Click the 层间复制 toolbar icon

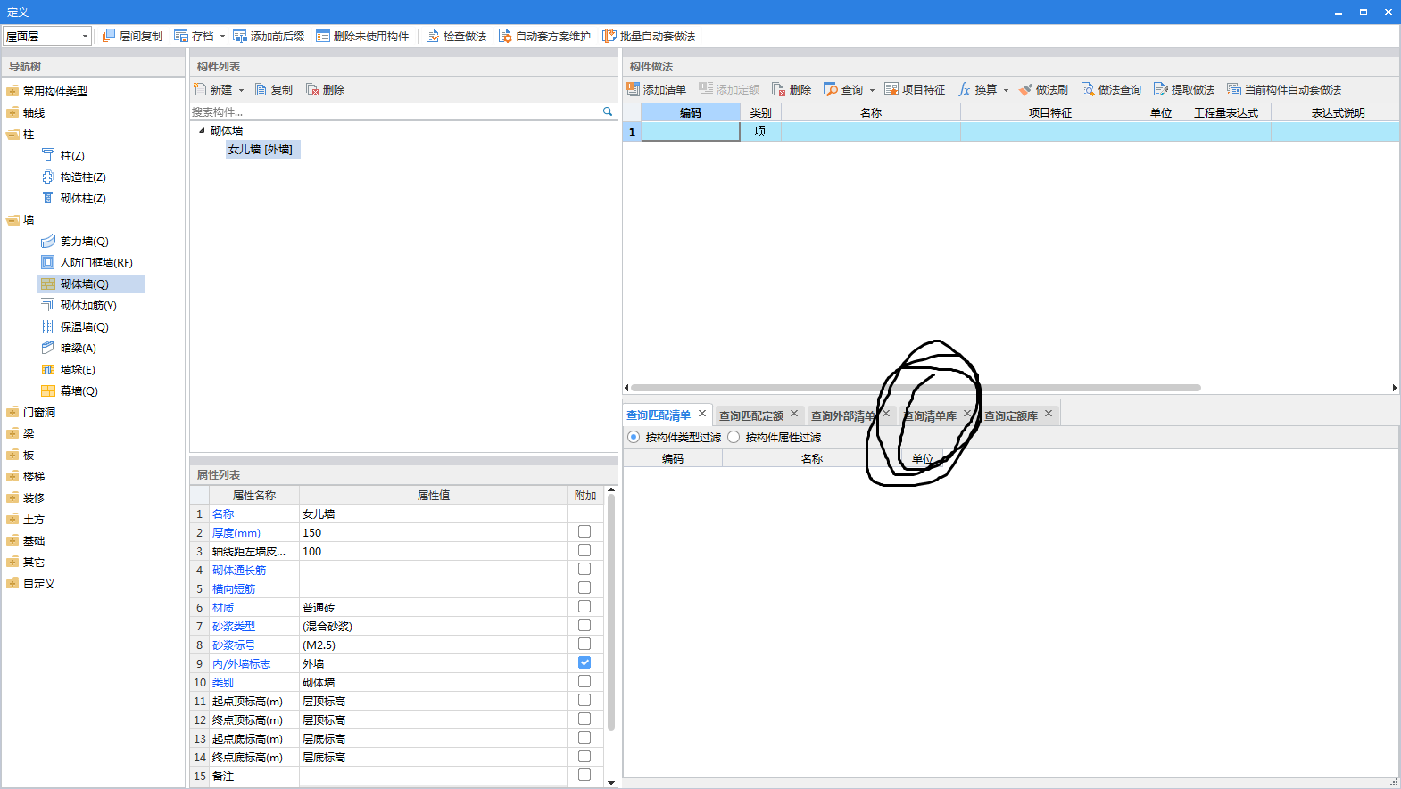[109, 36]
